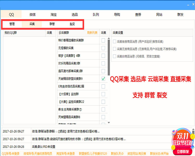Screen dimensions: 195x156
Task: Toggle 遛风港内部单采集1群 checkbox
Action: [103, 71]
